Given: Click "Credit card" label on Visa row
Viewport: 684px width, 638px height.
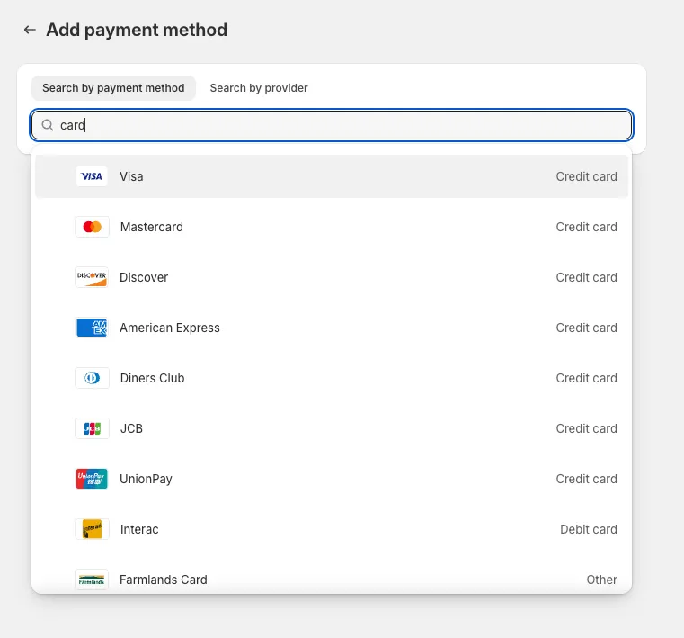Looking at the screenshot, I should coord(586,176).
